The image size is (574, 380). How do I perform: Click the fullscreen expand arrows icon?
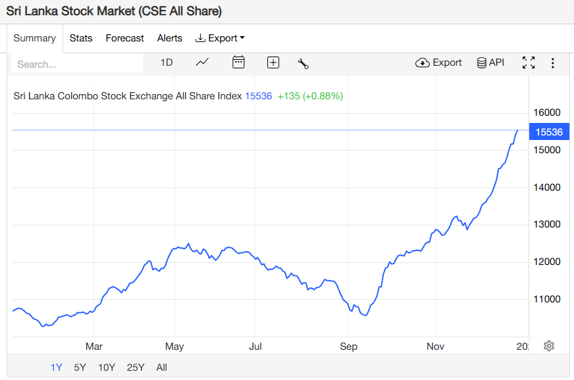529,62
